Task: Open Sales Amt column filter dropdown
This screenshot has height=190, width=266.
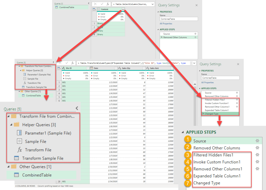Action: pos(172,68)
